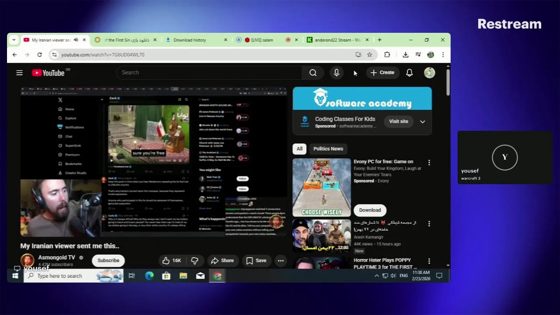
Task: Open the Asmongold TV channel name
Action: tap(56, 258)
